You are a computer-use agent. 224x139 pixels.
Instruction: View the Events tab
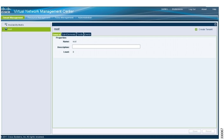pos(87,34)
